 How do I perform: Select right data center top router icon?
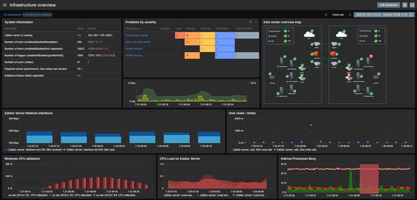click(x=334, y=44)
